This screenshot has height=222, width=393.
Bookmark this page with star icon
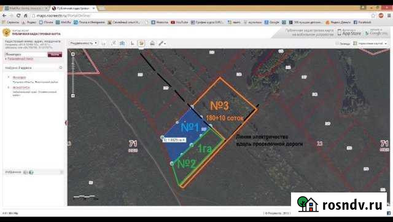point(373,15)
